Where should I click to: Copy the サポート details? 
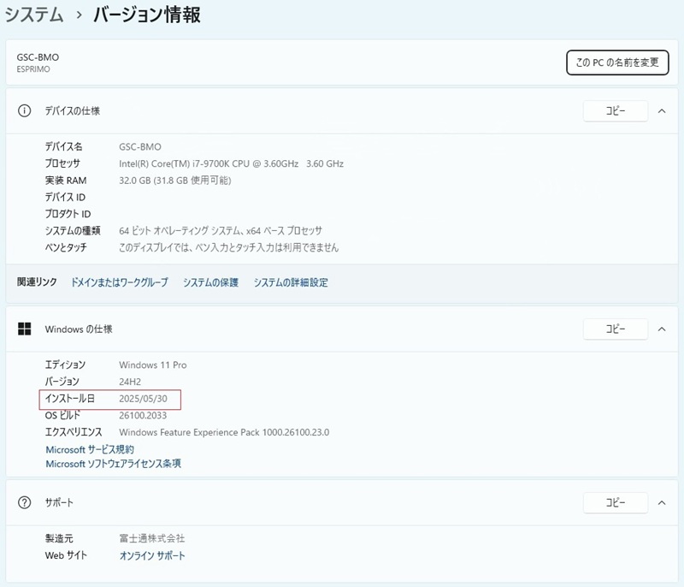615,503
